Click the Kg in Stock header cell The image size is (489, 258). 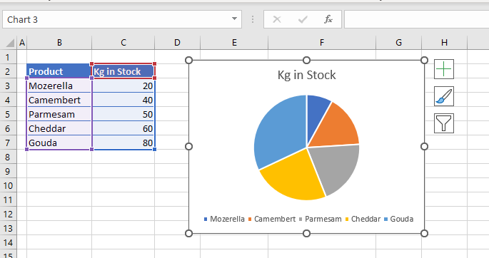pyautogui.click(x=123, y=71)
